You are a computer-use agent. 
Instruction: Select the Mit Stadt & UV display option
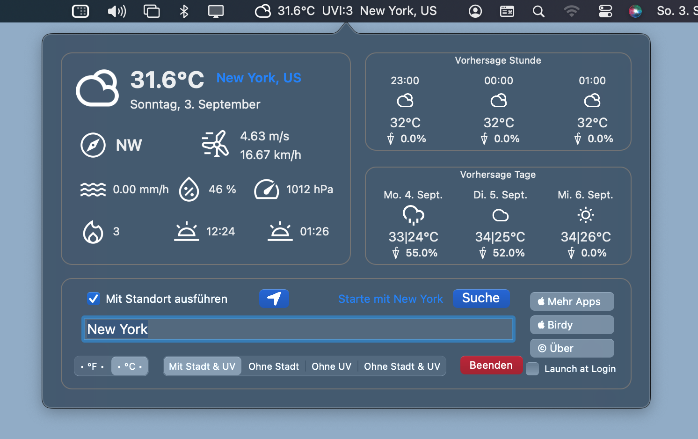pyautogui.click(x=202, y=366)
